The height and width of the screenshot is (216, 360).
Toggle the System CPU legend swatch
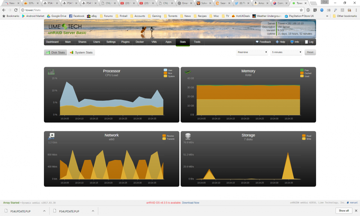coord(165,76)
